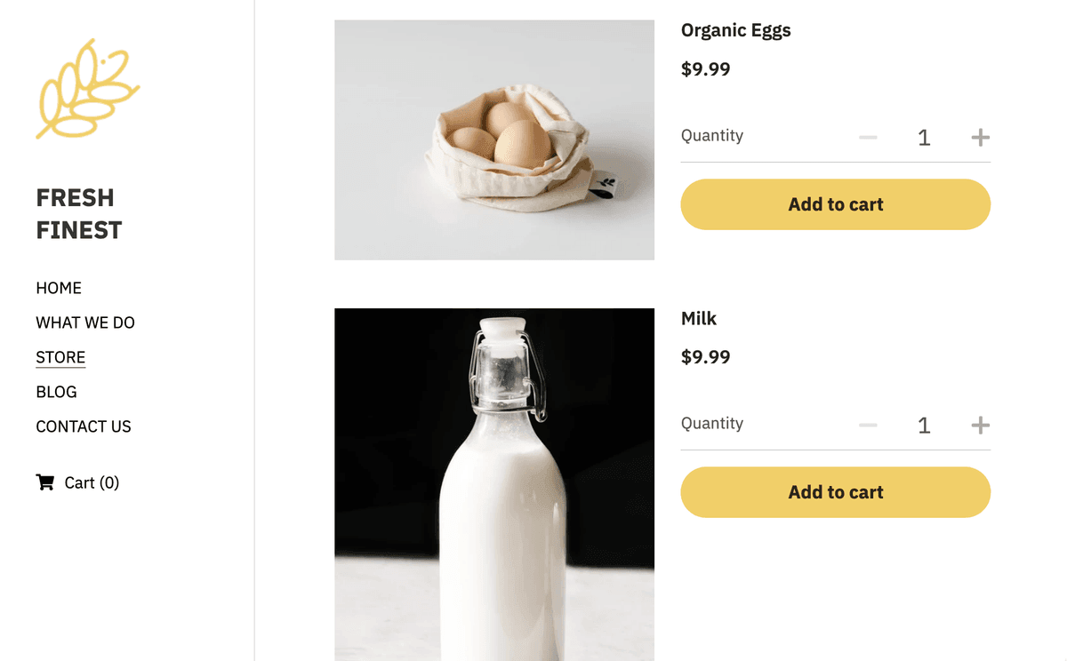This screenshot has height=661, width=1067.
Task: Click the Milk product title
Action: (699, 318)
